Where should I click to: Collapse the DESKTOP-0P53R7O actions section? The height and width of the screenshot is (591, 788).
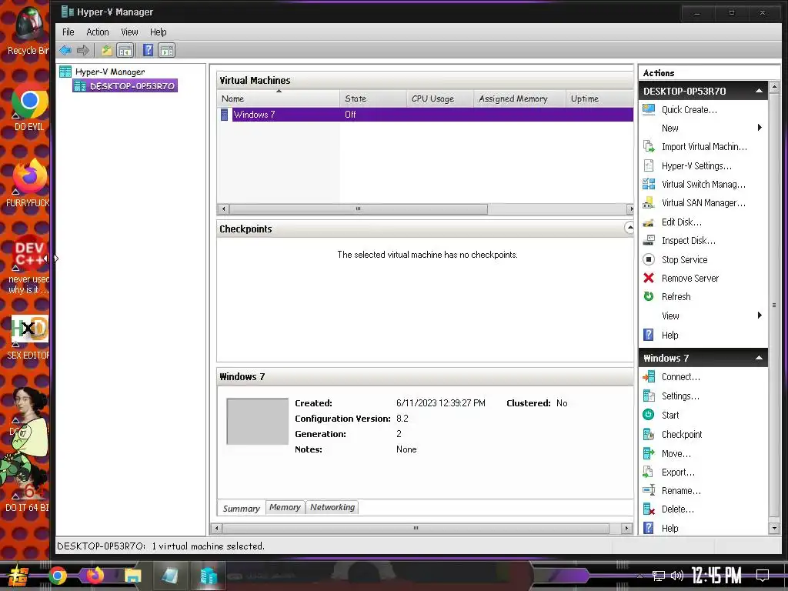pyautogui.click(x=759, y=91)
